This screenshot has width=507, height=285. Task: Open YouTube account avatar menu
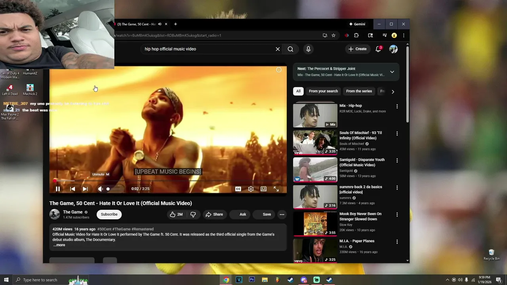click(393, 49)
